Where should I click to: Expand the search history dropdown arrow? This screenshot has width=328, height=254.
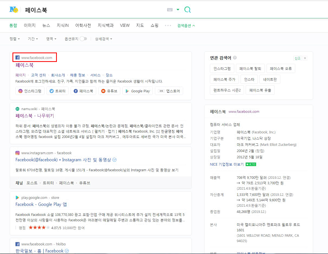pyautogui.click(x=178, y=10)
